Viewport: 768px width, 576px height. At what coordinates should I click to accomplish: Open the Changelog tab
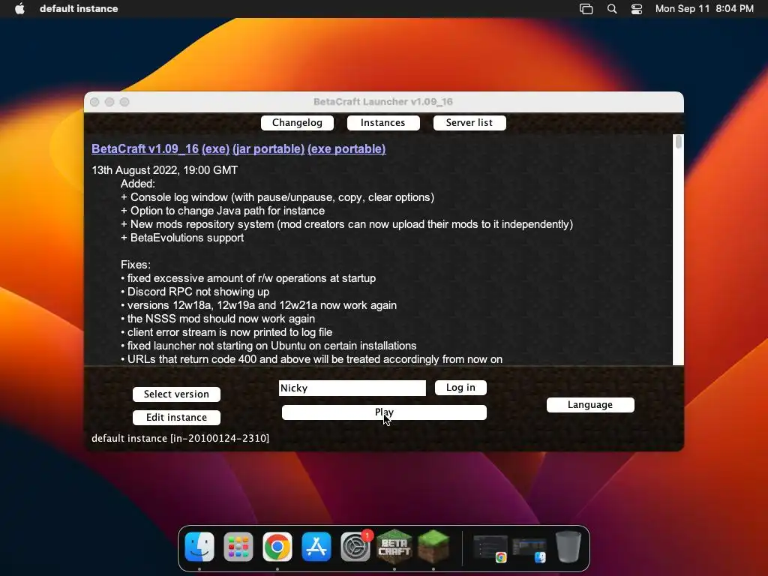pyautogui.click(x=297, y=122)
